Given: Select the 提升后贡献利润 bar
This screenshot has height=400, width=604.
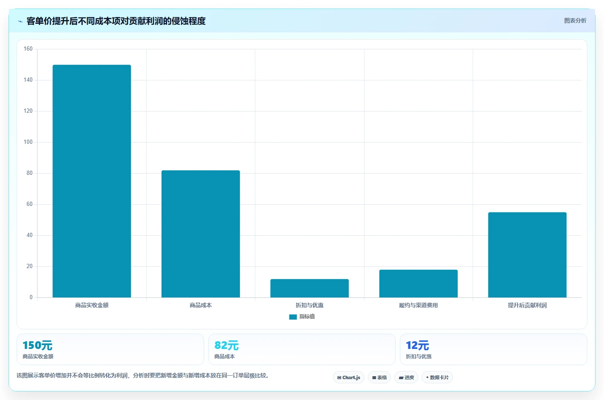Looking at the screenshot, I should [x=527, y=255].
